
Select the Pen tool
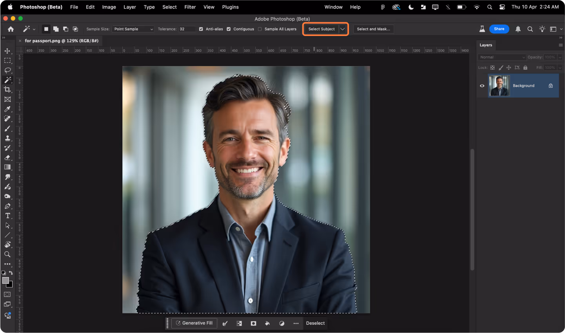tap(7, 206)
